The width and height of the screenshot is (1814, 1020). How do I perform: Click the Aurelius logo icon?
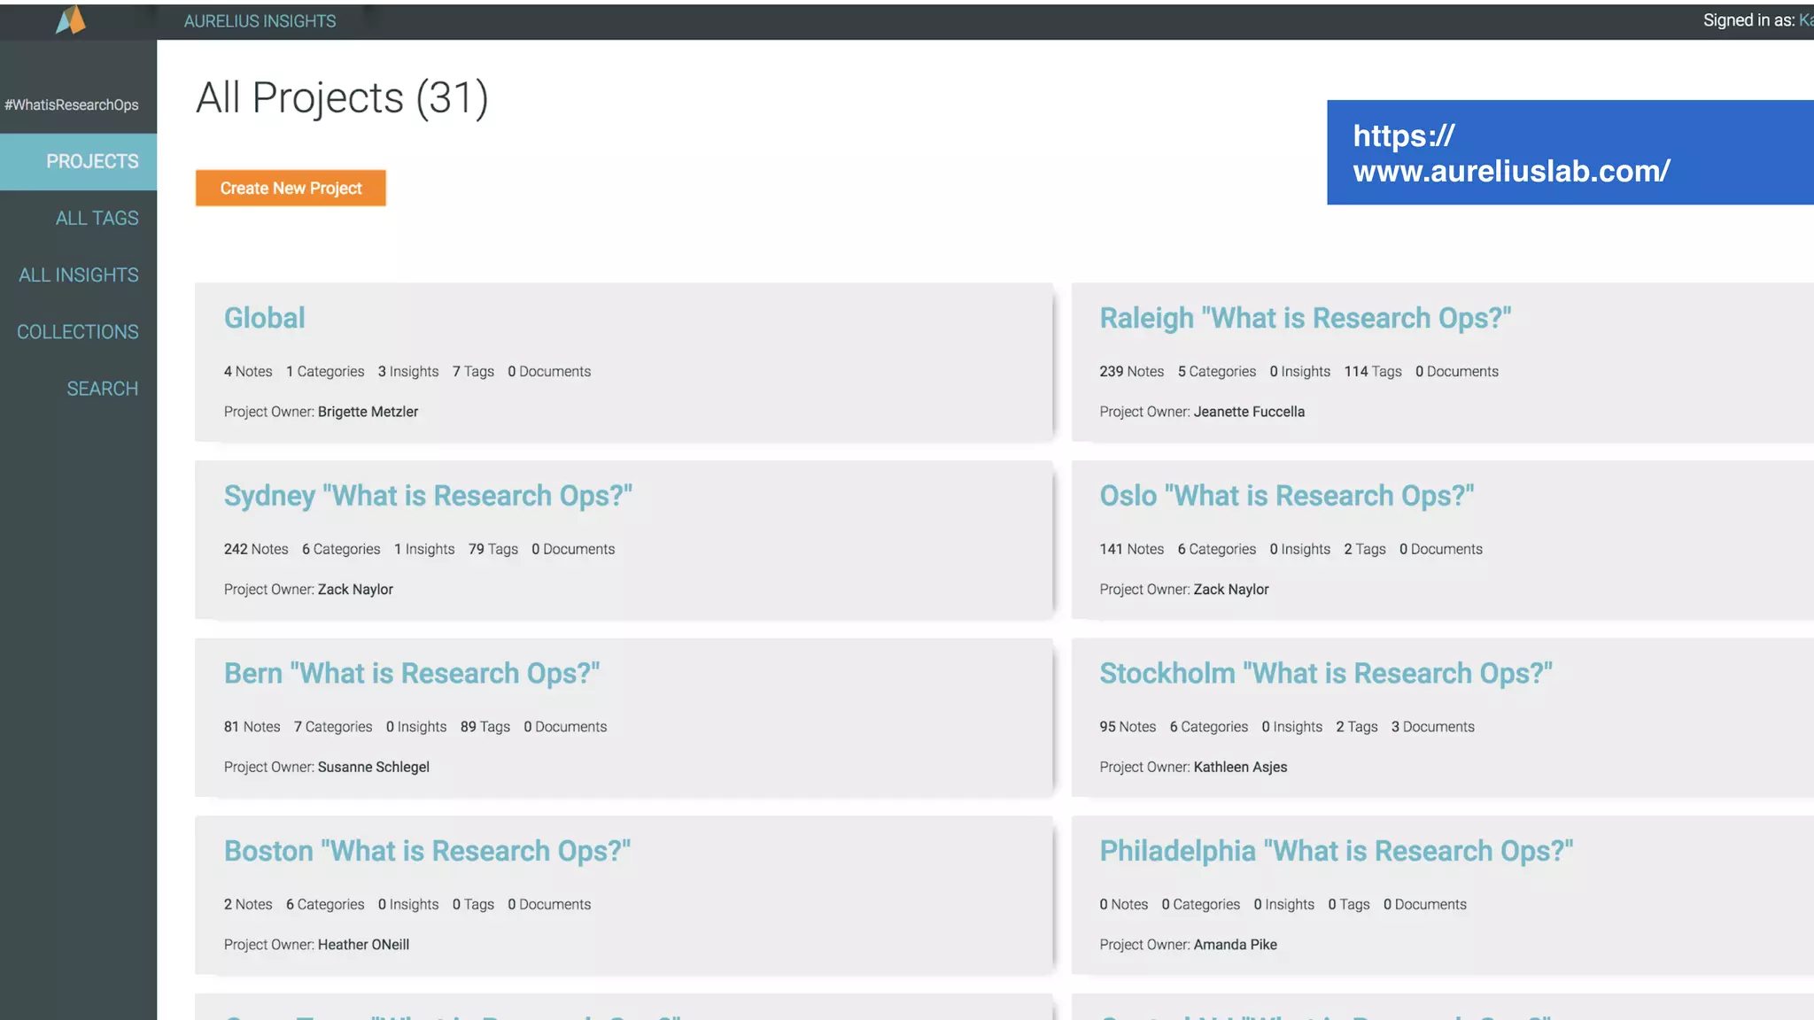coord(71,19)
